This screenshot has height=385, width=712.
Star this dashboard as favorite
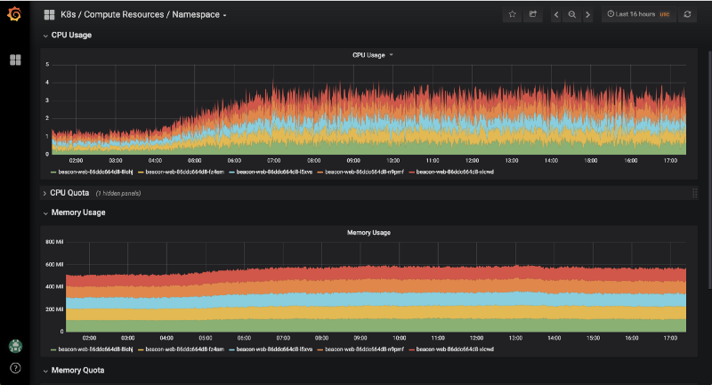coord(513,14)
